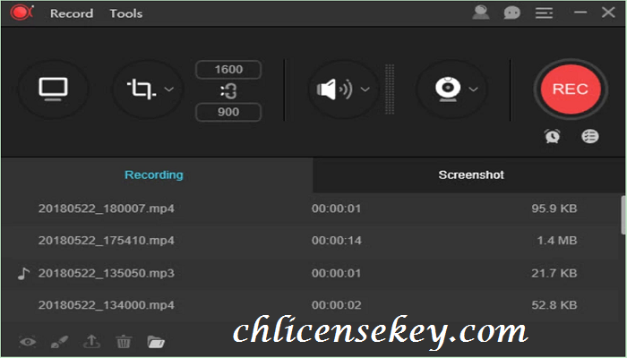Open the Tools menu

(126, 13)
